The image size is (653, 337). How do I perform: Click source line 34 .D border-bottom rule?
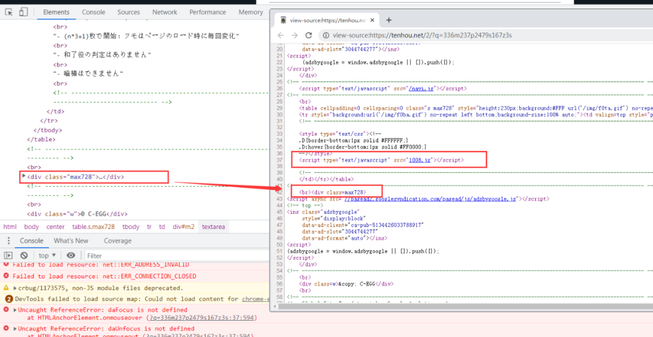pyautogui.click(x=354, y=141)
